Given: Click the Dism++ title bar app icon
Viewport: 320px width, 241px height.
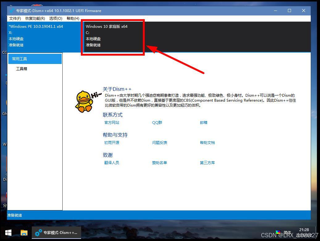Looking at the screenshot, I should (12, 11).
